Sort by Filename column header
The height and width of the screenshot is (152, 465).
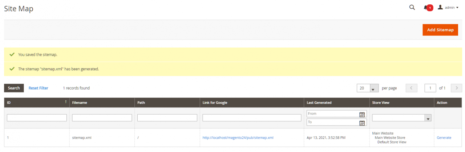tap(80, 103)
